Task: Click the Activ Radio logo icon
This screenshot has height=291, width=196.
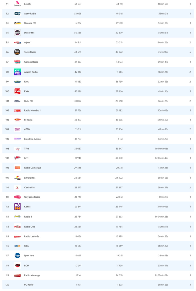Action: (17, 14)
